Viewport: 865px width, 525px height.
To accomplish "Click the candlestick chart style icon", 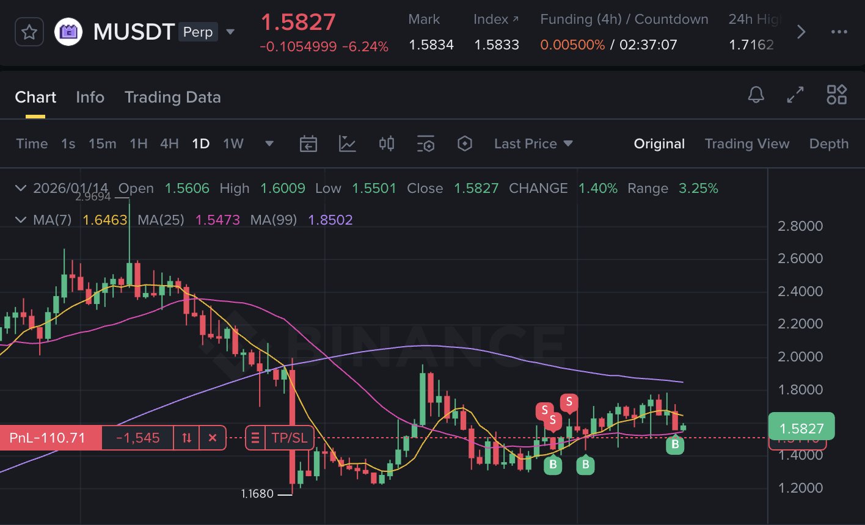I will coord(386,144).
